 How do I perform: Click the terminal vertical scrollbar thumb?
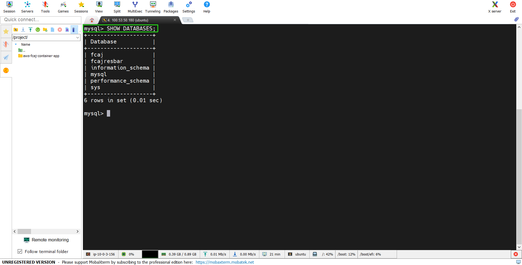(x=519, y=177)
